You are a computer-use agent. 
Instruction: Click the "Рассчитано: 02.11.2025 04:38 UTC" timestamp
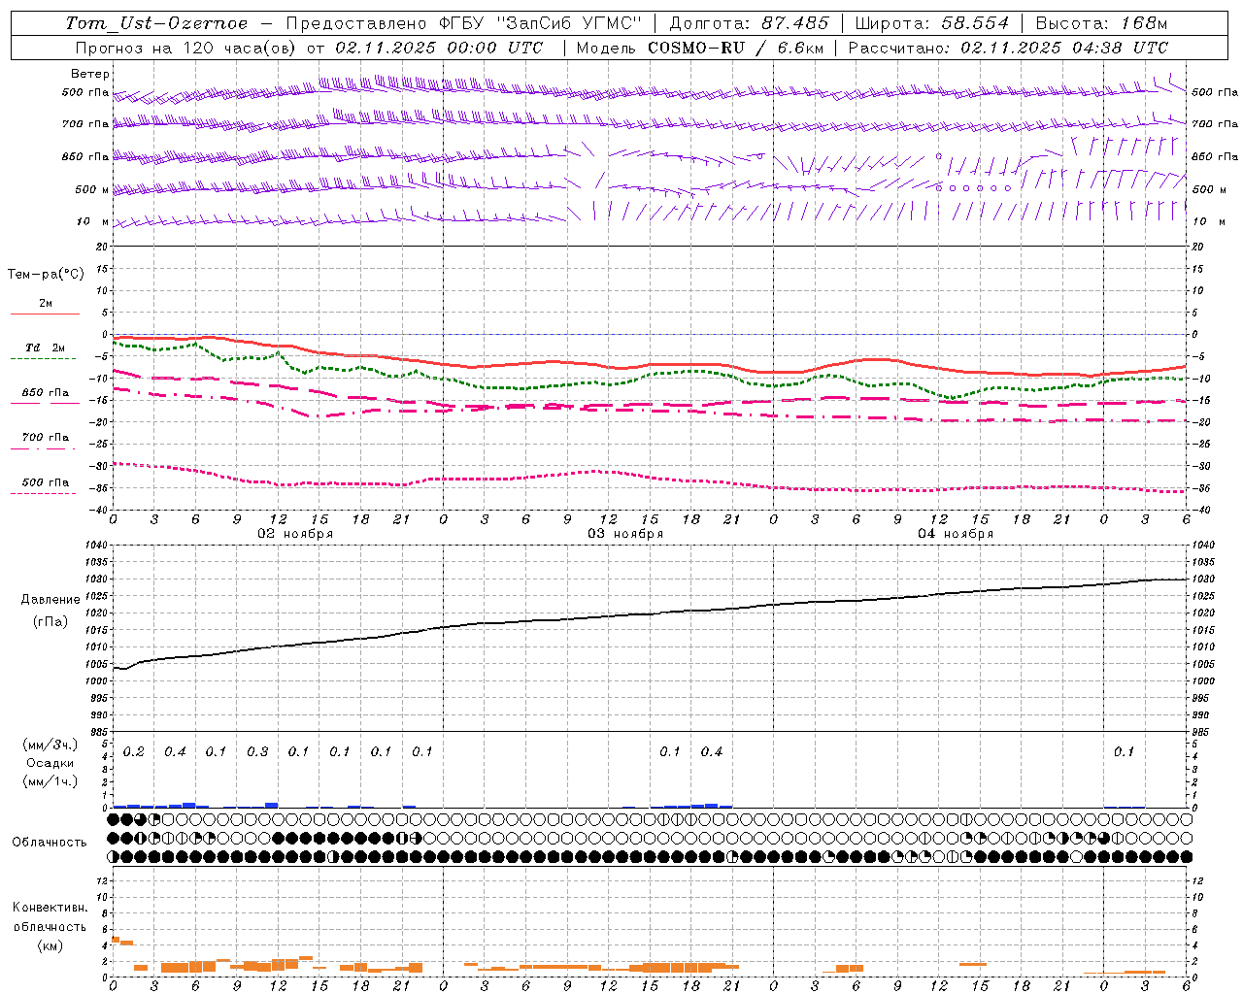1008,48
